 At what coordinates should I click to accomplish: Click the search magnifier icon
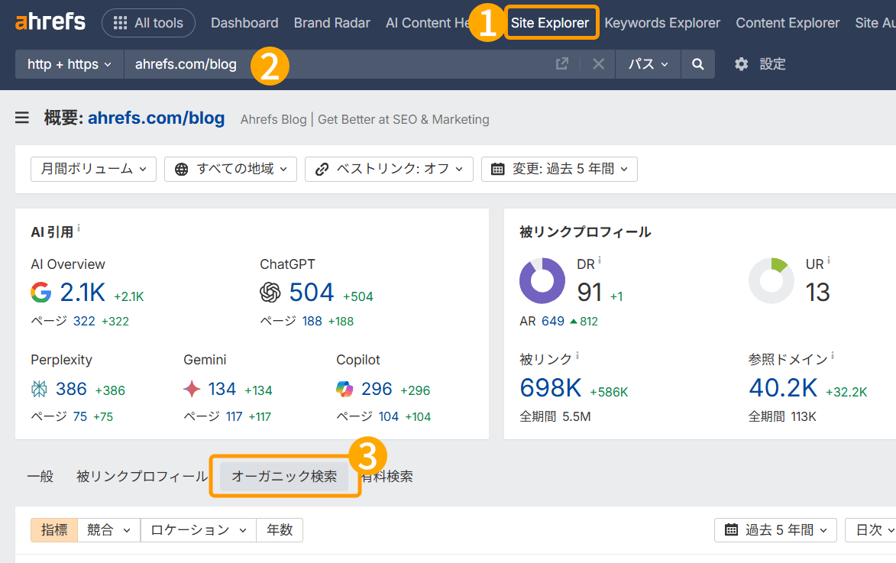pos(697,64)
